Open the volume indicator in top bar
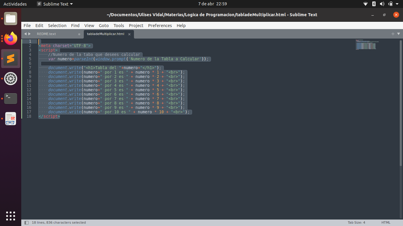The width and height of the screenshot is (403, 226). (x=382, y=4)
